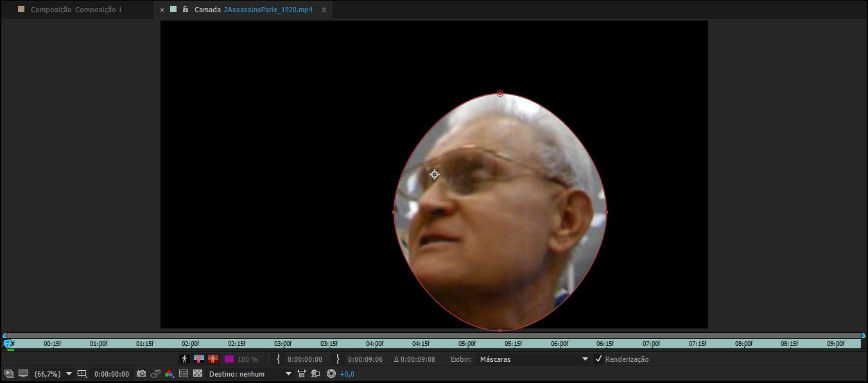Select the right mask vertex point

[606, 212]
